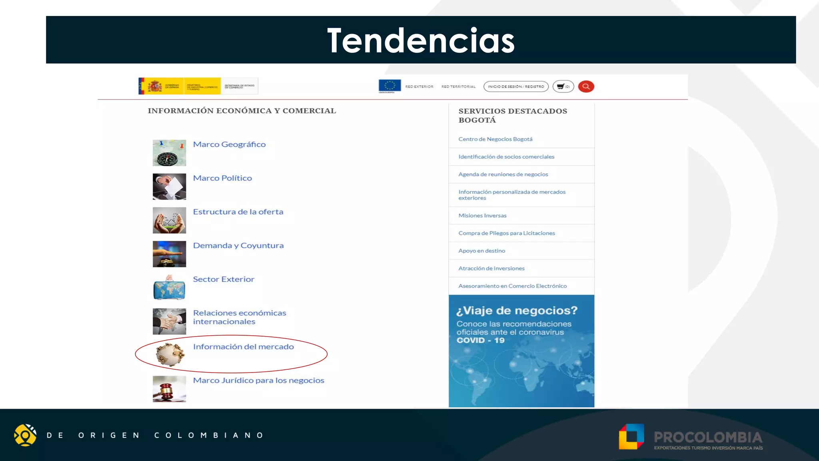Open Información del mercado link

[x=243, y=347]
